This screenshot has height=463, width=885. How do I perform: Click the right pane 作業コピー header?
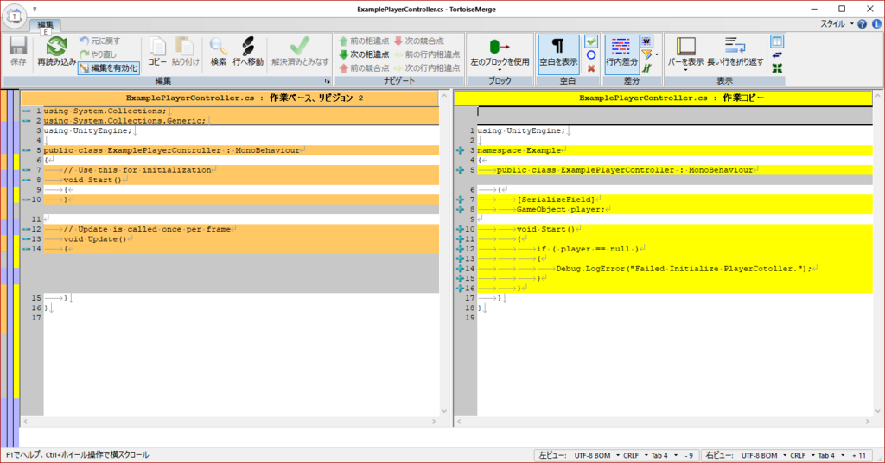[663, 98]
